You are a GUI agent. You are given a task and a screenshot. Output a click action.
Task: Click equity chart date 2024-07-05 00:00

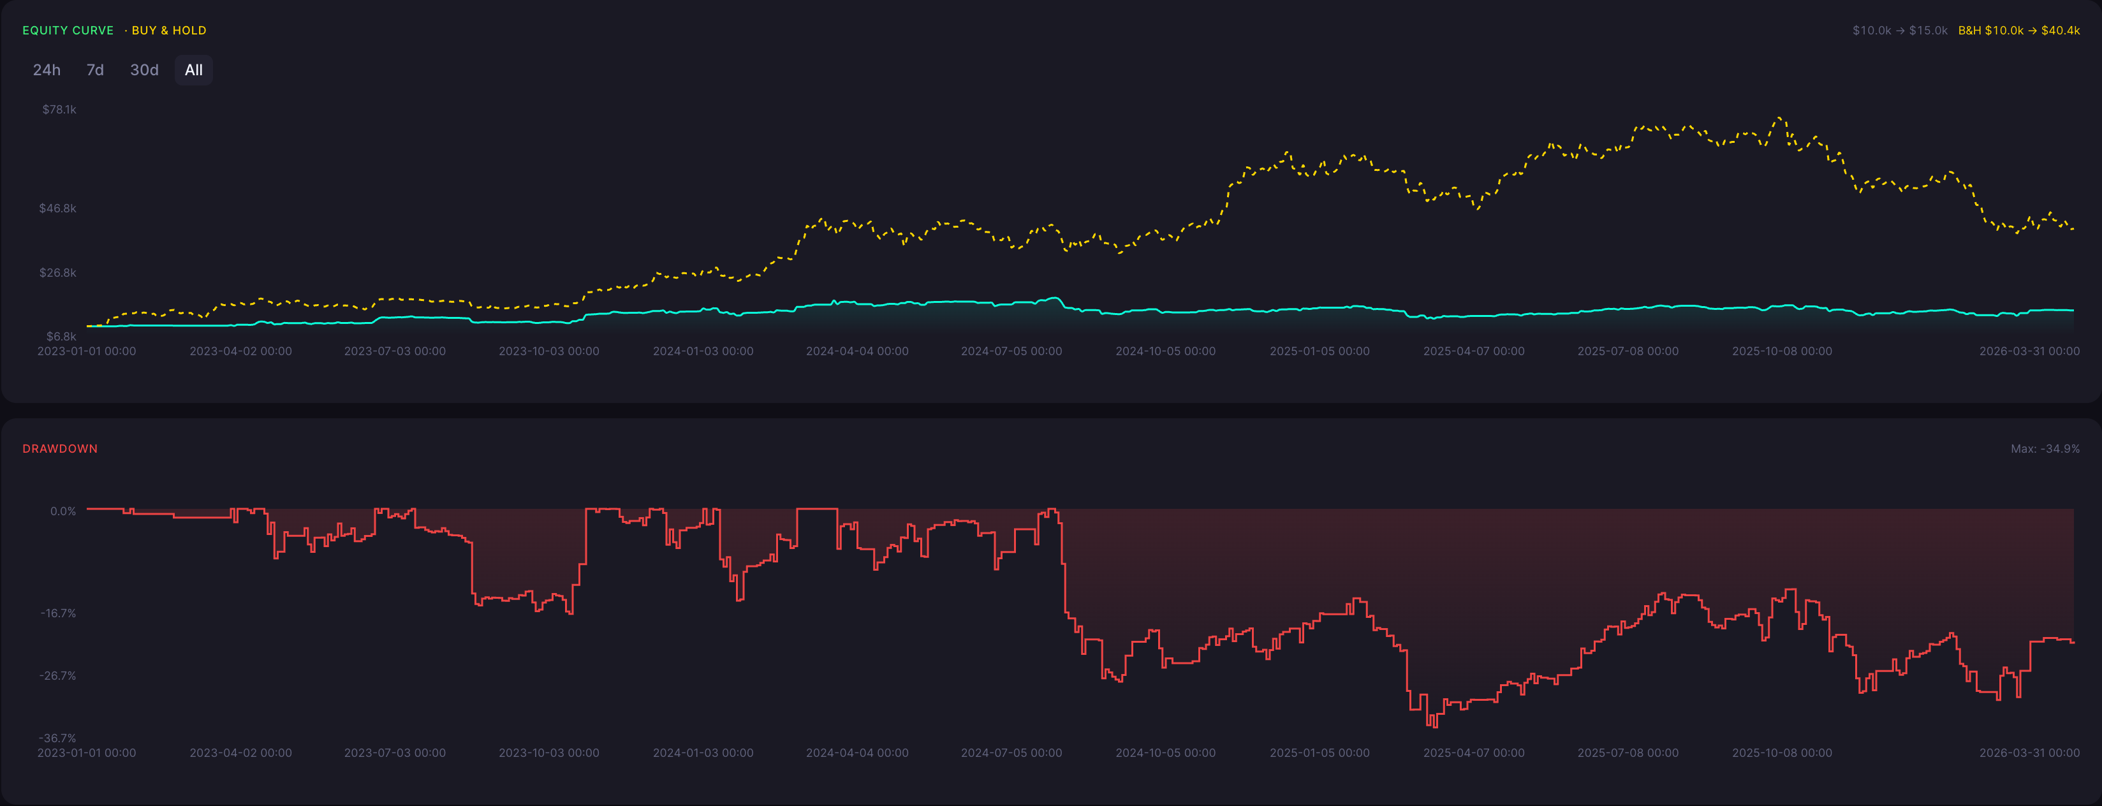(x=1012, y=351)
